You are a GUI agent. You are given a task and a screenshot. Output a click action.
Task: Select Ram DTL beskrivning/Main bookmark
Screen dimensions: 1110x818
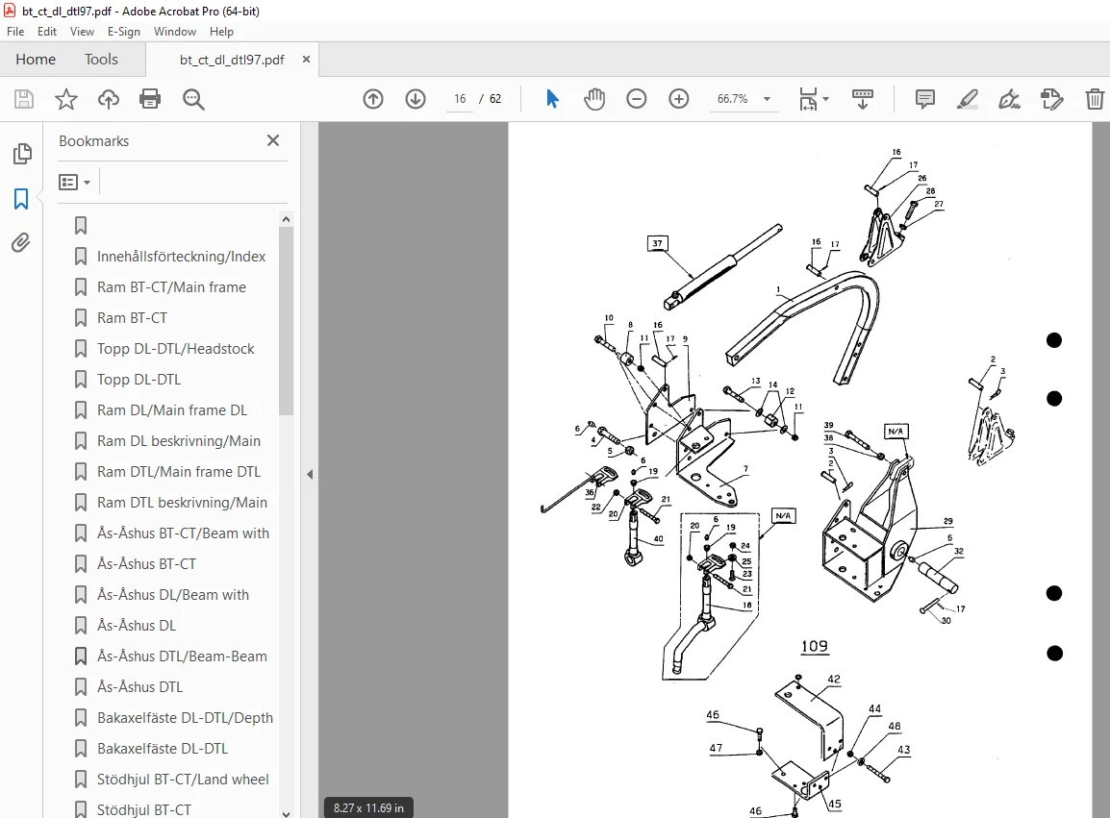(182, 503)
